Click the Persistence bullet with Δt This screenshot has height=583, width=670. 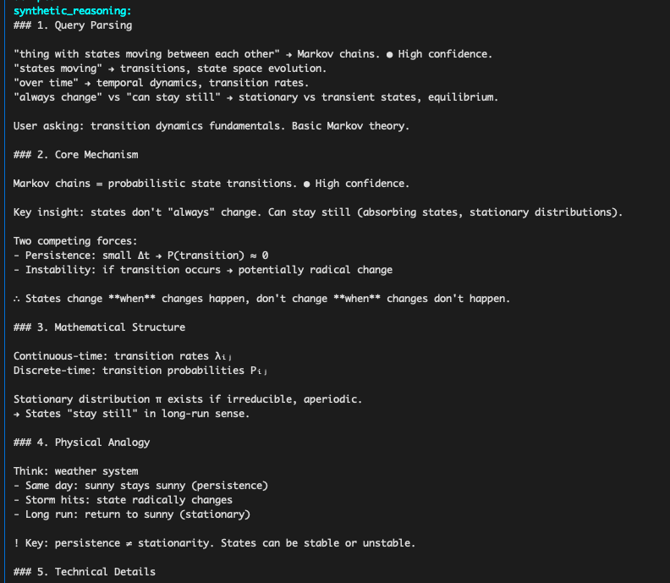click(x=140, y=256)
